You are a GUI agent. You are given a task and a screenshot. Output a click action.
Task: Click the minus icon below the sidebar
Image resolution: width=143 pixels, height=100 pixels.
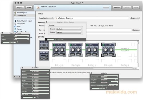[17, 77]
